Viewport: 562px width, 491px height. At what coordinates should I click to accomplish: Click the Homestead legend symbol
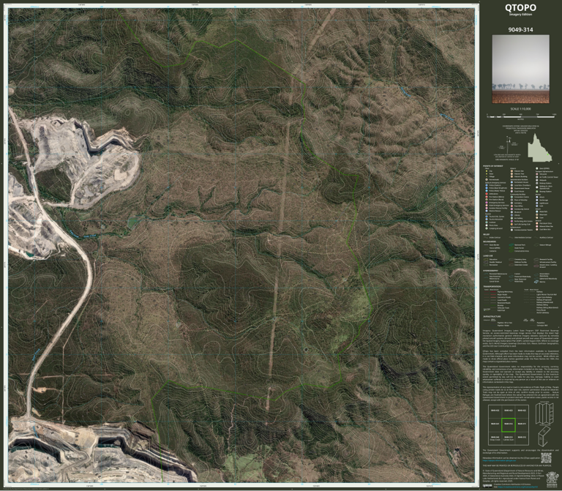487,179
